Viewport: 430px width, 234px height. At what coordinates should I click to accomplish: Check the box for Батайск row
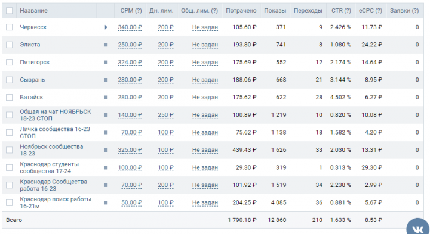pos(10,97)
